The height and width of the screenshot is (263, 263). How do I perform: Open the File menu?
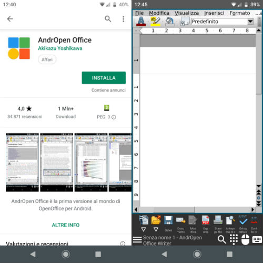tap(139, 13)
